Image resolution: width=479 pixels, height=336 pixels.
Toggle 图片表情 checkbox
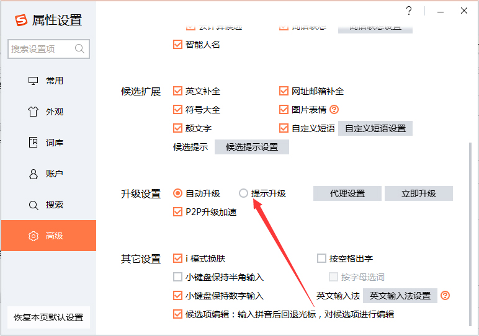tap(284, 110)
